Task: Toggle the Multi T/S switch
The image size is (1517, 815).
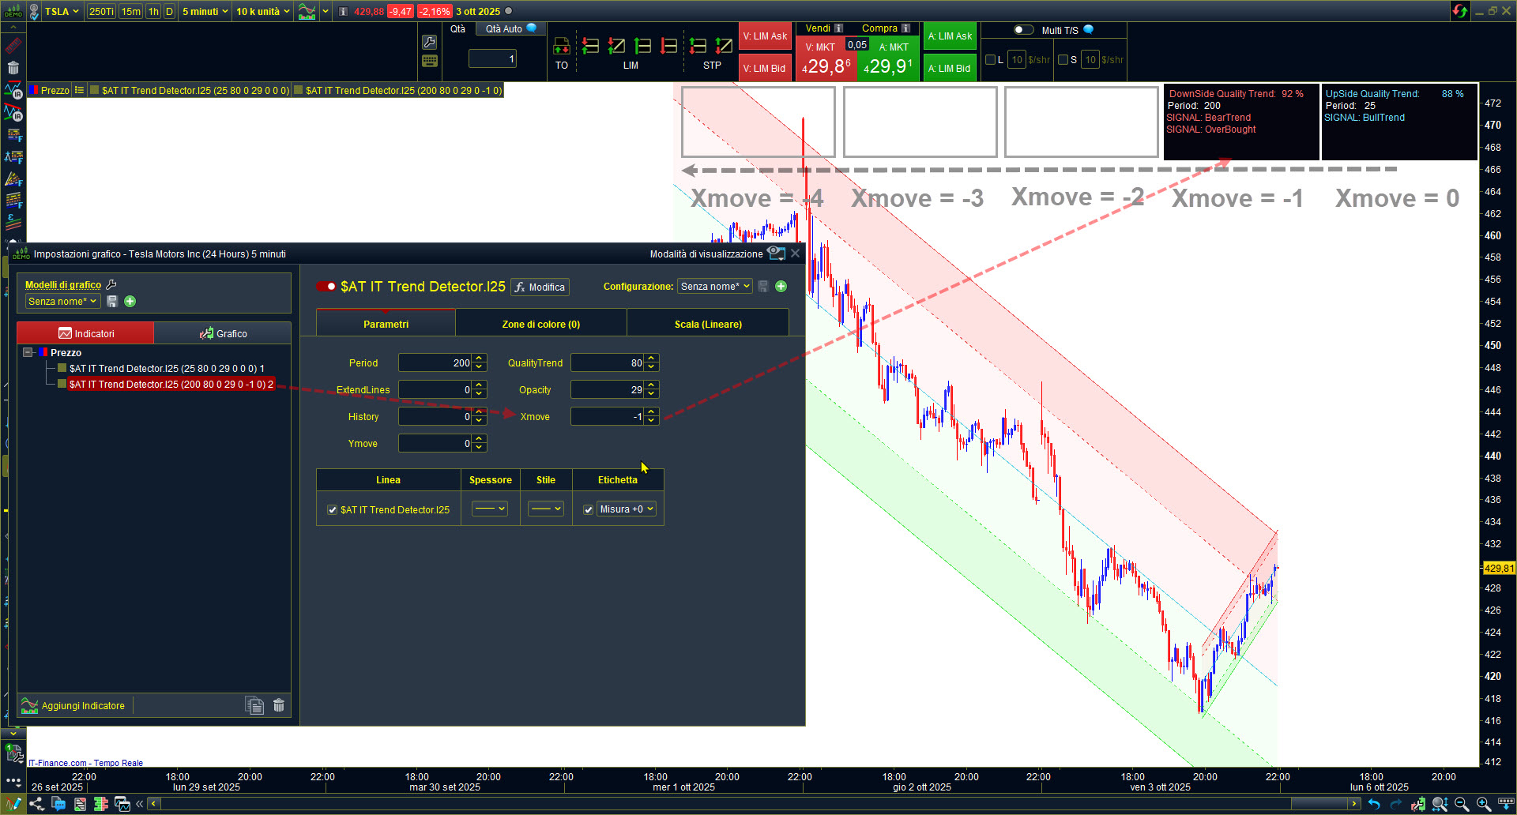Action: [x=1023, y=30]
